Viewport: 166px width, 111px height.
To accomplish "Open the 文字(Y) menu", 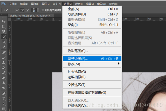I will click(x=57, y=4).
